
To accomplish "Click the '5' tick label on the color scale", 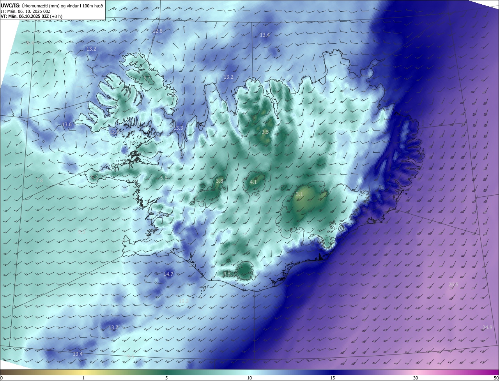I will click(166, 378).
